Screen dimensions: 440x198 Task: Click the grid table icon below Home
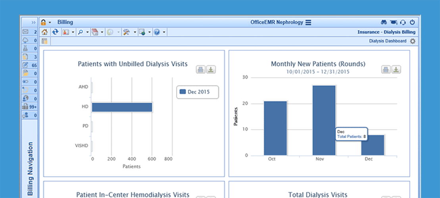(44, 41)
